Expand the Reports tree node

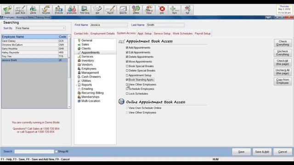click(77, 85)
